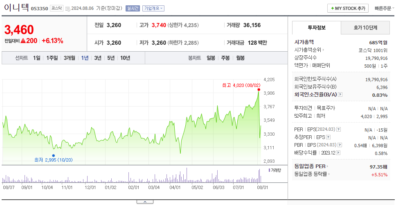396x205 pixels.
Task: Click help icon next to 배당수익률 2023.12
Action: point(338,153)
